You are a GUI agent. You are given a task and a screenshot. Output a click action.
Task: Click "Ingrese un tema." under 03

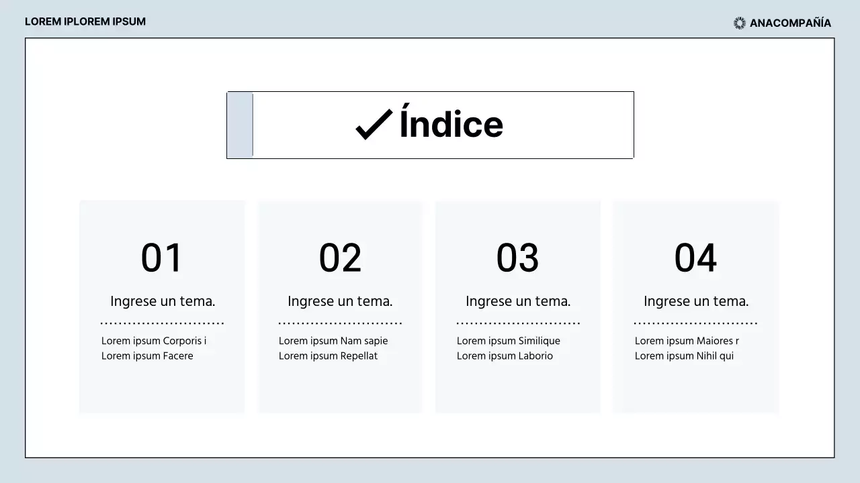[518, 301]
